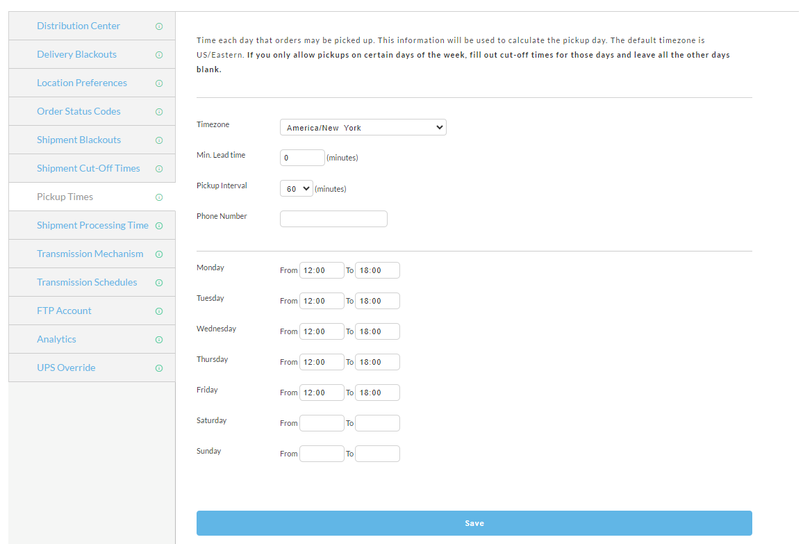Image resolution: width=803 pixels, height=544 pixels.
Task: Switch to Analytics section
Action: click(56, 339)
